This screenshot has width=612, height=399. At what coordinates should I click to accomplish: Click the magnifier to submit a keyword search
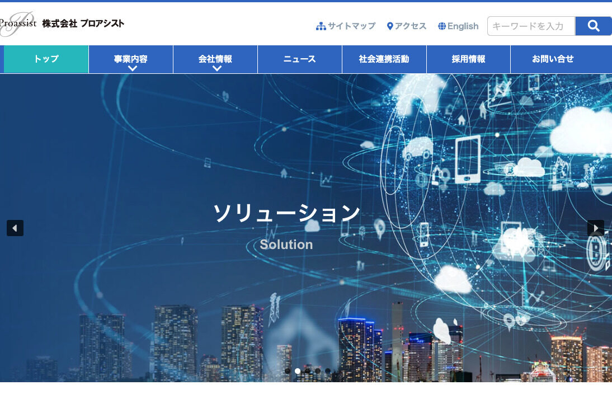pyautogui.click(x=593, y=26)
